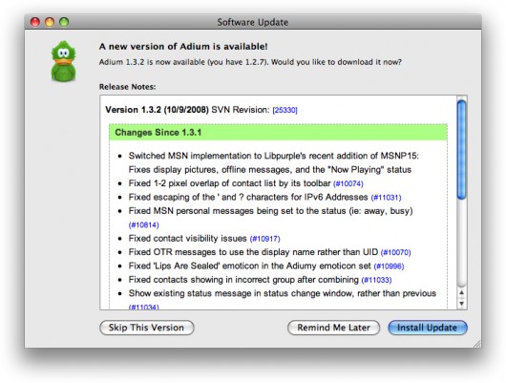Screen dimensions: 506x383
Task: Click the Install Update button
Action: [x=428, y=328]
